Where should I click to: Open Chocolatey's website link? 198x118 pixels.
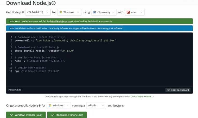(141, 97)
